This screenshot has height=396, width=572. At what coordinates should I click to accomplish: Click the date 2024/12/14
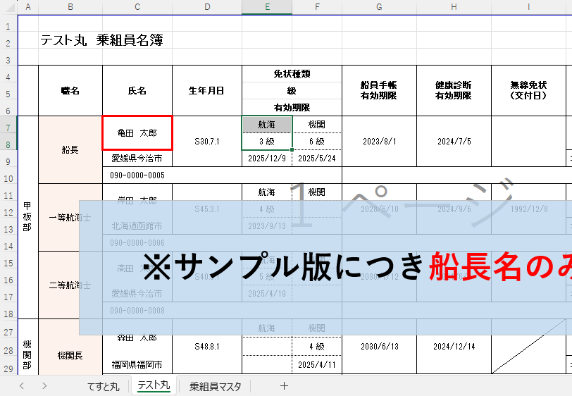454,346
